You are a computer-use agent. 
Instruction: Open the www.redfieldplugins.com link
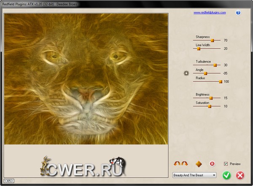point(210,13)
